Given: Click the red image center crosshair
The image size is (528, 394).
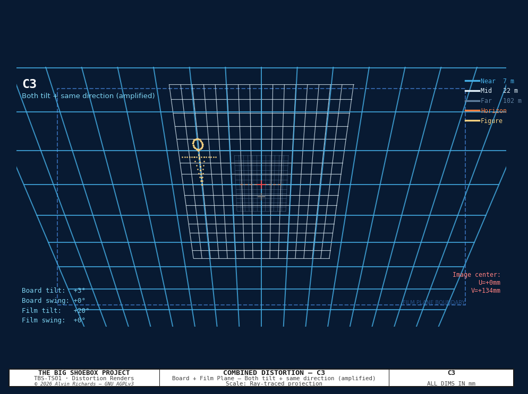Looking at the screenshot, I should [x=261, y=185].
